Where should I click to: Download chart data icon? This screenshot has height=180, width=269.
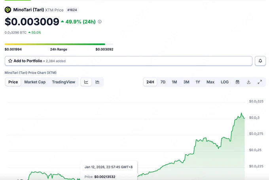click(248, 82)
